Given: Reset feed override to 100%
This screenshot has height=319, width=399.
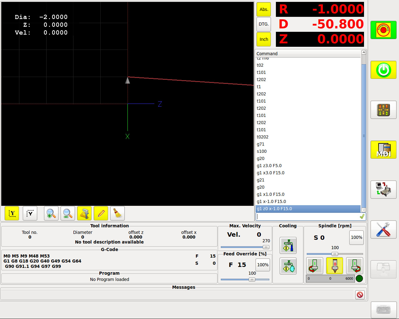Looking at the screenshot, I should tap(263, 265).
